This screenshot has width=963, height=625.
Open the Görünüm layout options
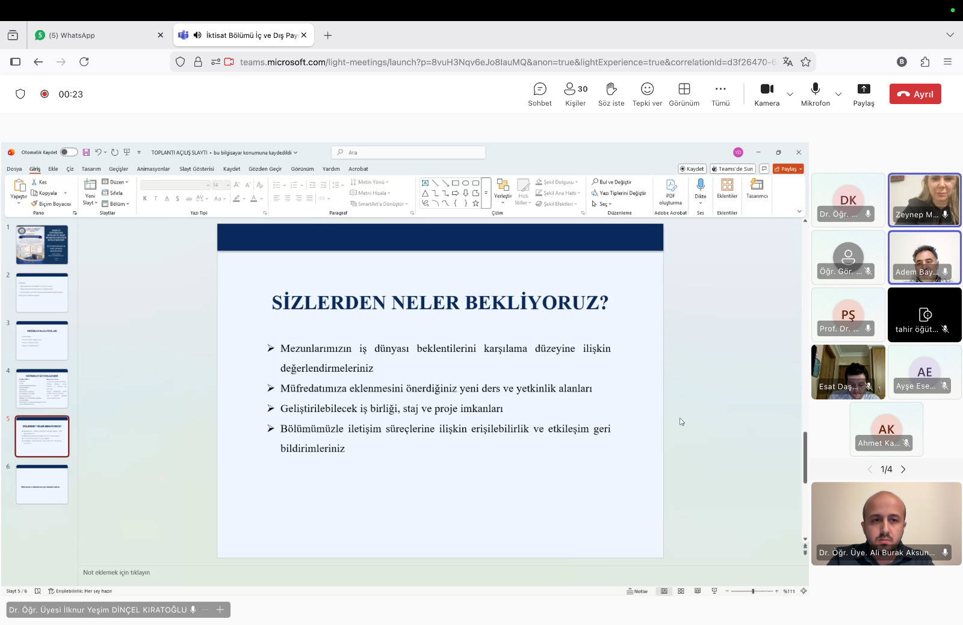pyautogui.click(x=684, y=94)
